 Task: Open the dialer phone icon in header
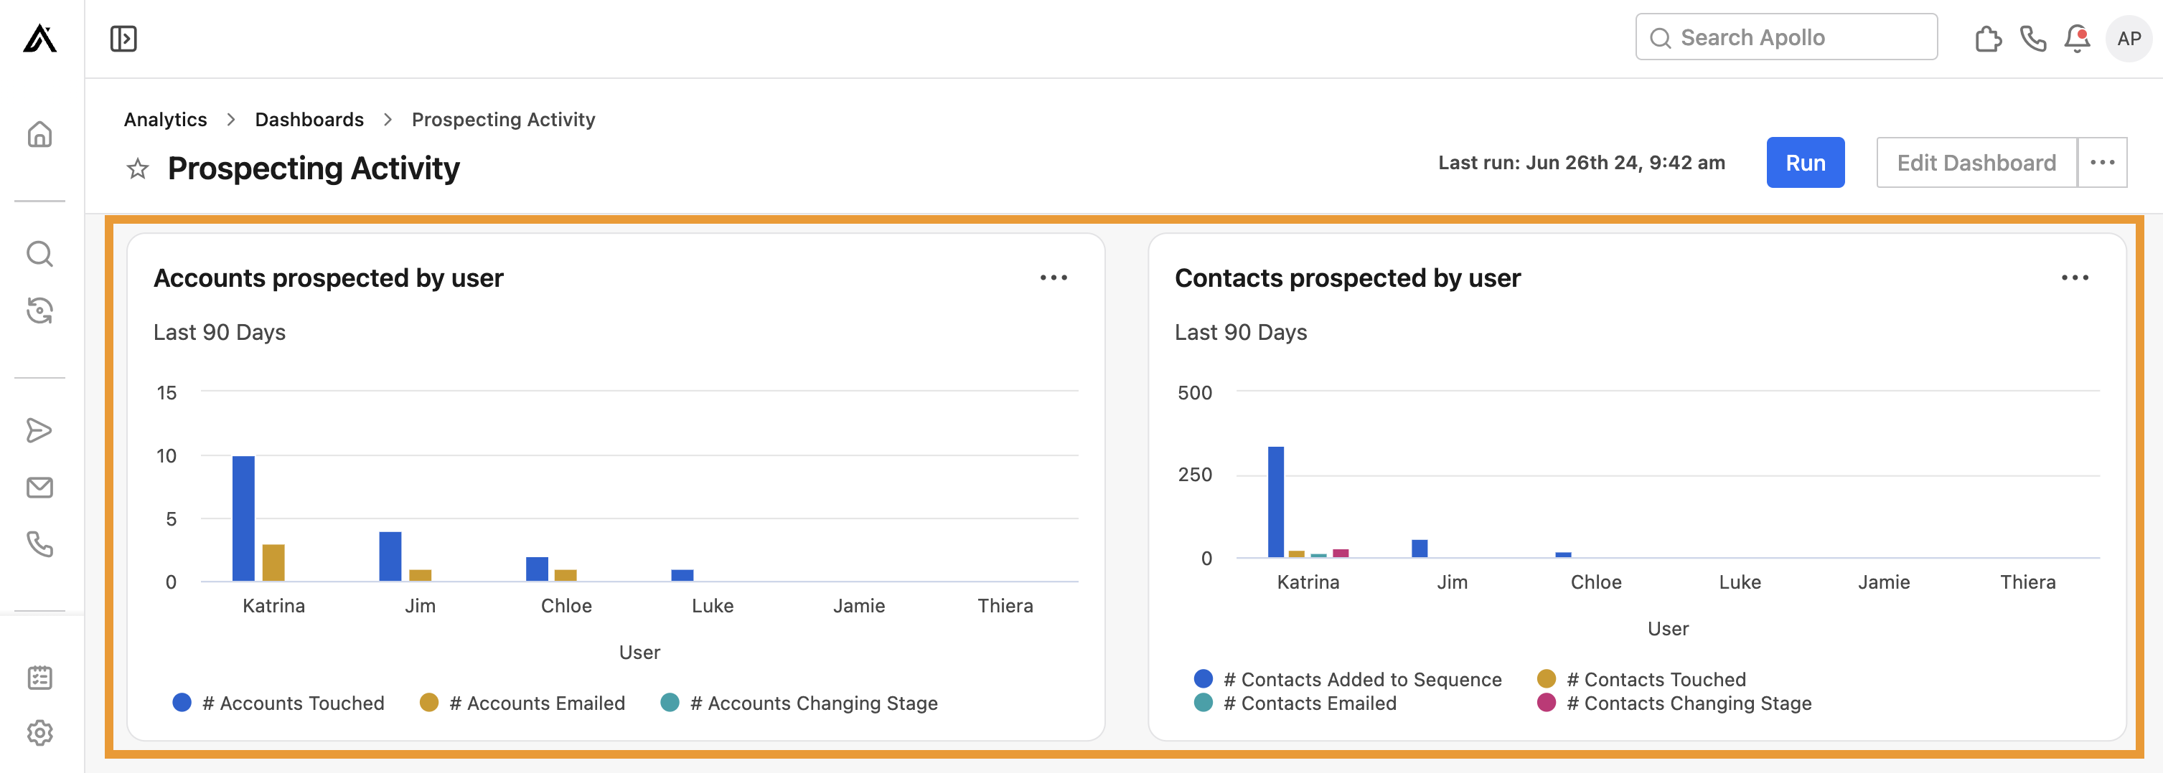2033,39
